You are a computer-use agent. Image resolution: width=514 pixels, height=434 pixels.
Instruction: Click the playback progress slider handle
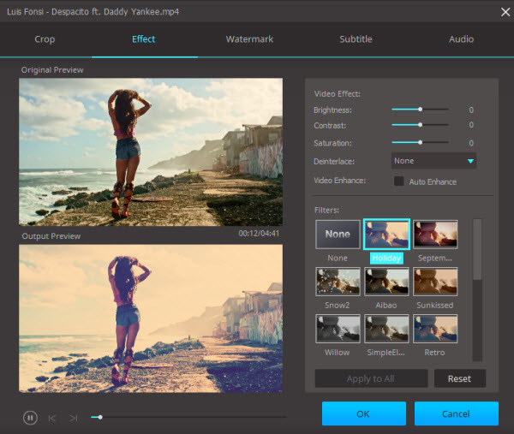tap(100, 417)
